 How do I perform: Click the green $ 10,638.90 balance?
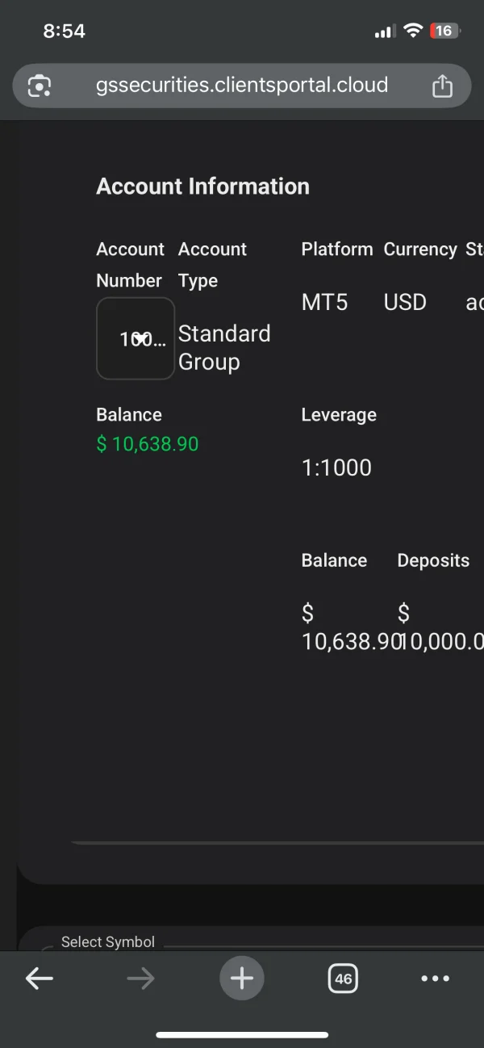coord(148,444)
